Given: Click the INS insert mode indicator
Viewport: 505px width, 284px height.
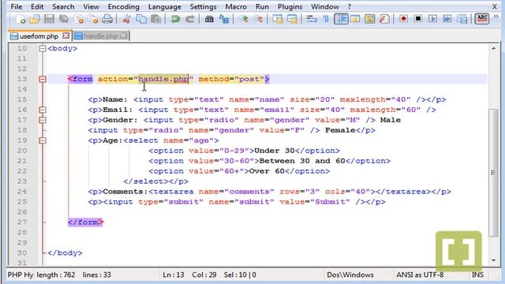Looking at the screenshot, I should [477, 275].
